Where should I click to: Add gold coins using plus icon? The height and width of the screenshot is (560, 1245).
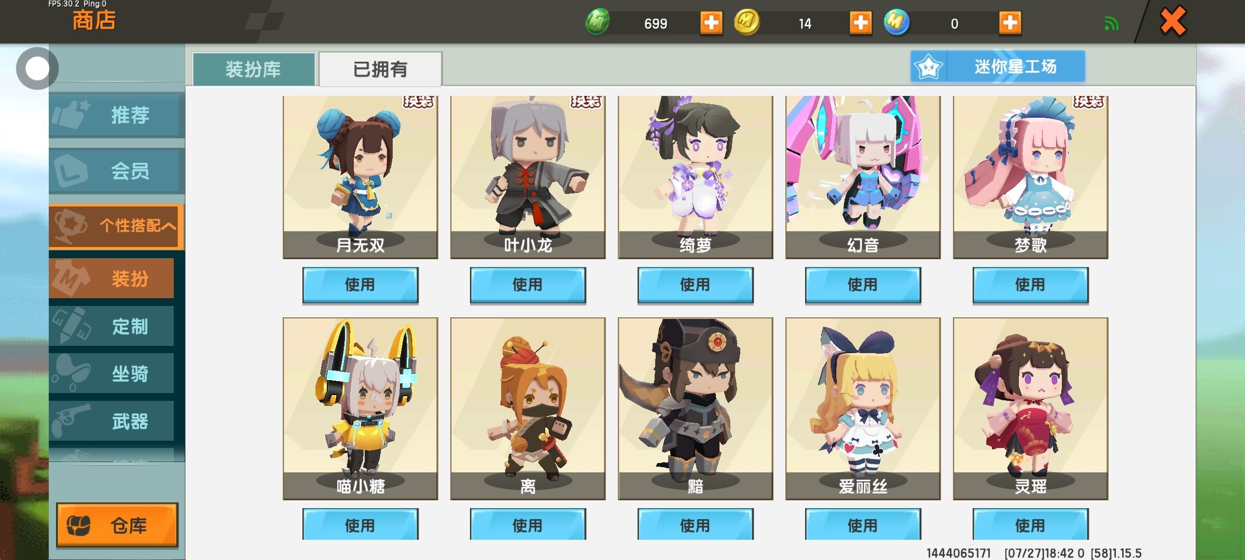pos(860,23)
